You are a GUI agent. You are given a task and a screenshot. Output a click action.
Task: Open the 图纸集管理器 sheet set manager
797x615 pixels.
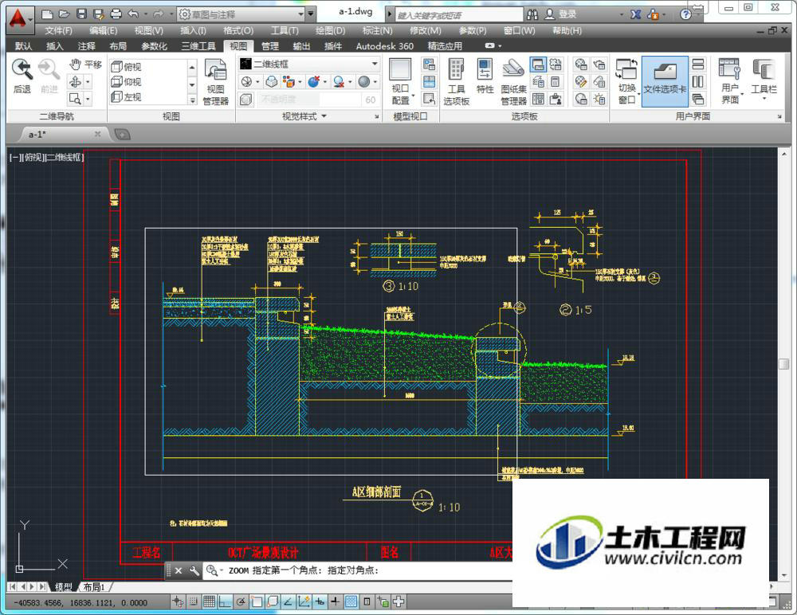[x=513, y=82]
